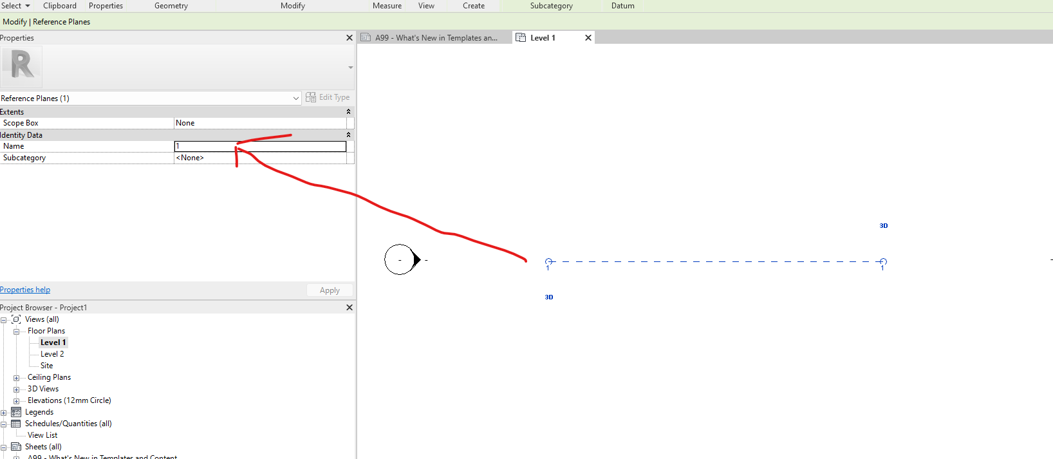
Task: Click the Subcategory value <None>
Action: [260, 158]
